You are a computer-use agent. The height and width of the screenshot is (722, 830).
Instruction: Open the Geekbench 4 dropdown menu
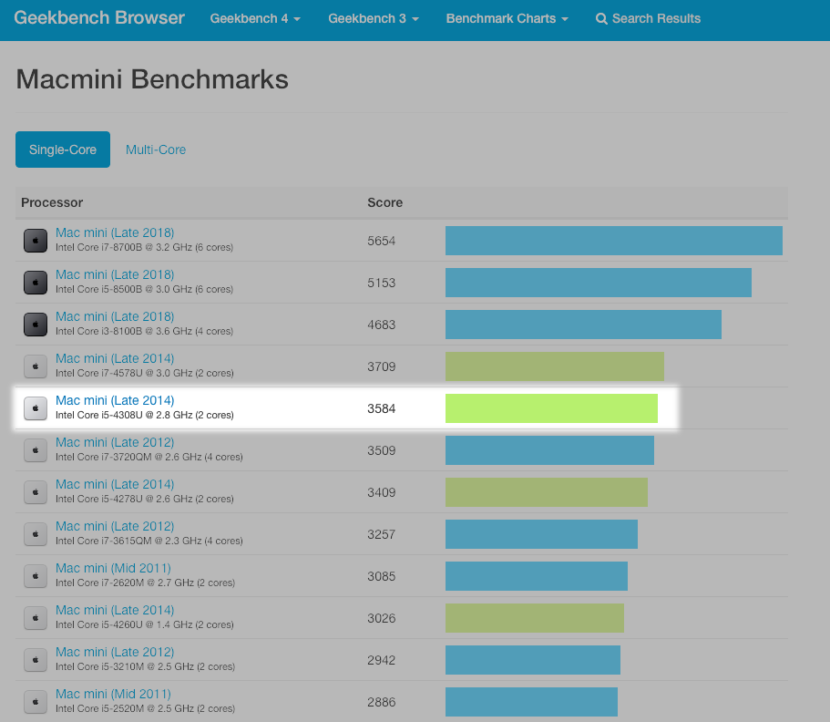255,19
